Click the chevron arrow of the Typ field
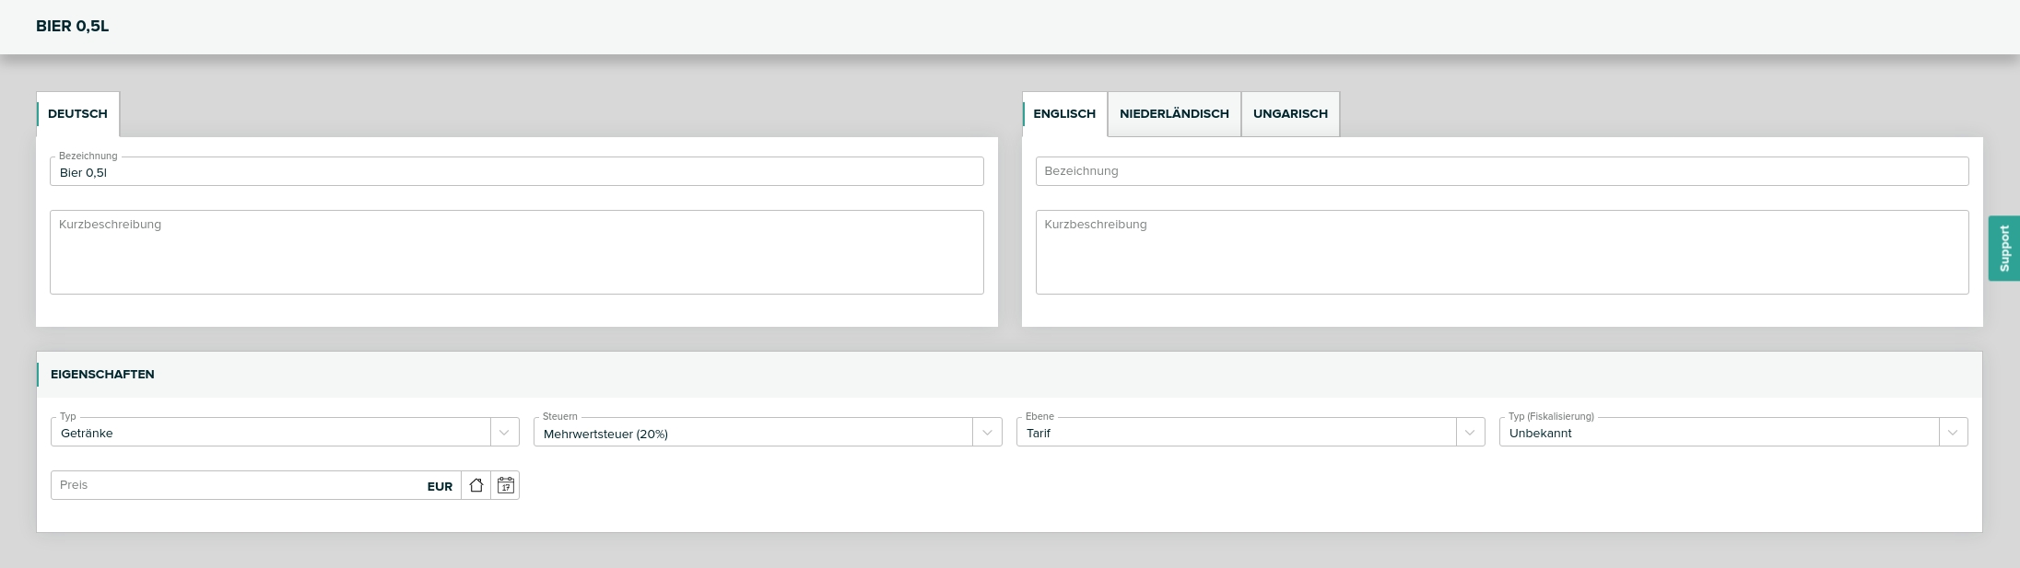This screenshot has height=568, width=2020. coord(504,432)
